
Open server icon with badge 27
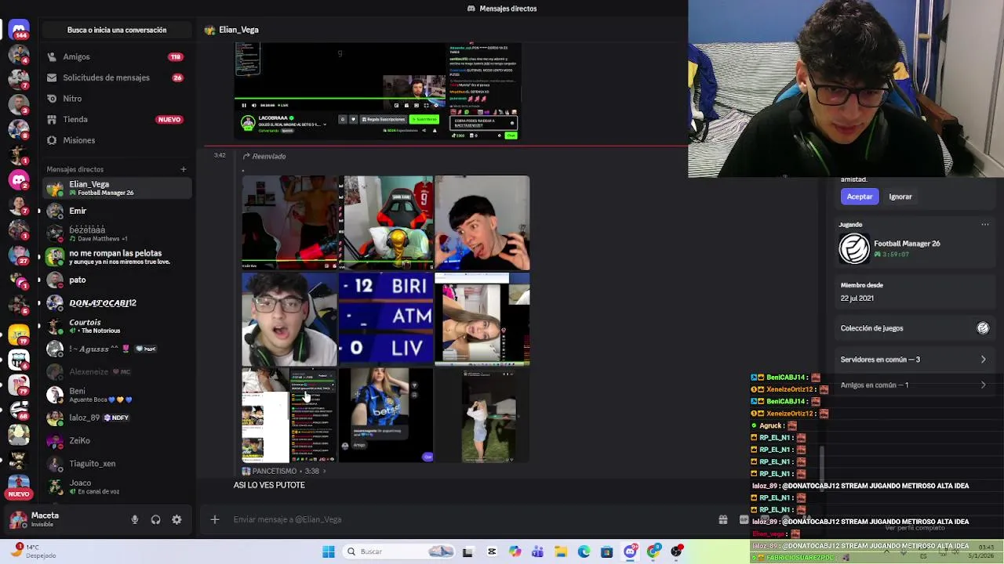click(x=19, y=255)
